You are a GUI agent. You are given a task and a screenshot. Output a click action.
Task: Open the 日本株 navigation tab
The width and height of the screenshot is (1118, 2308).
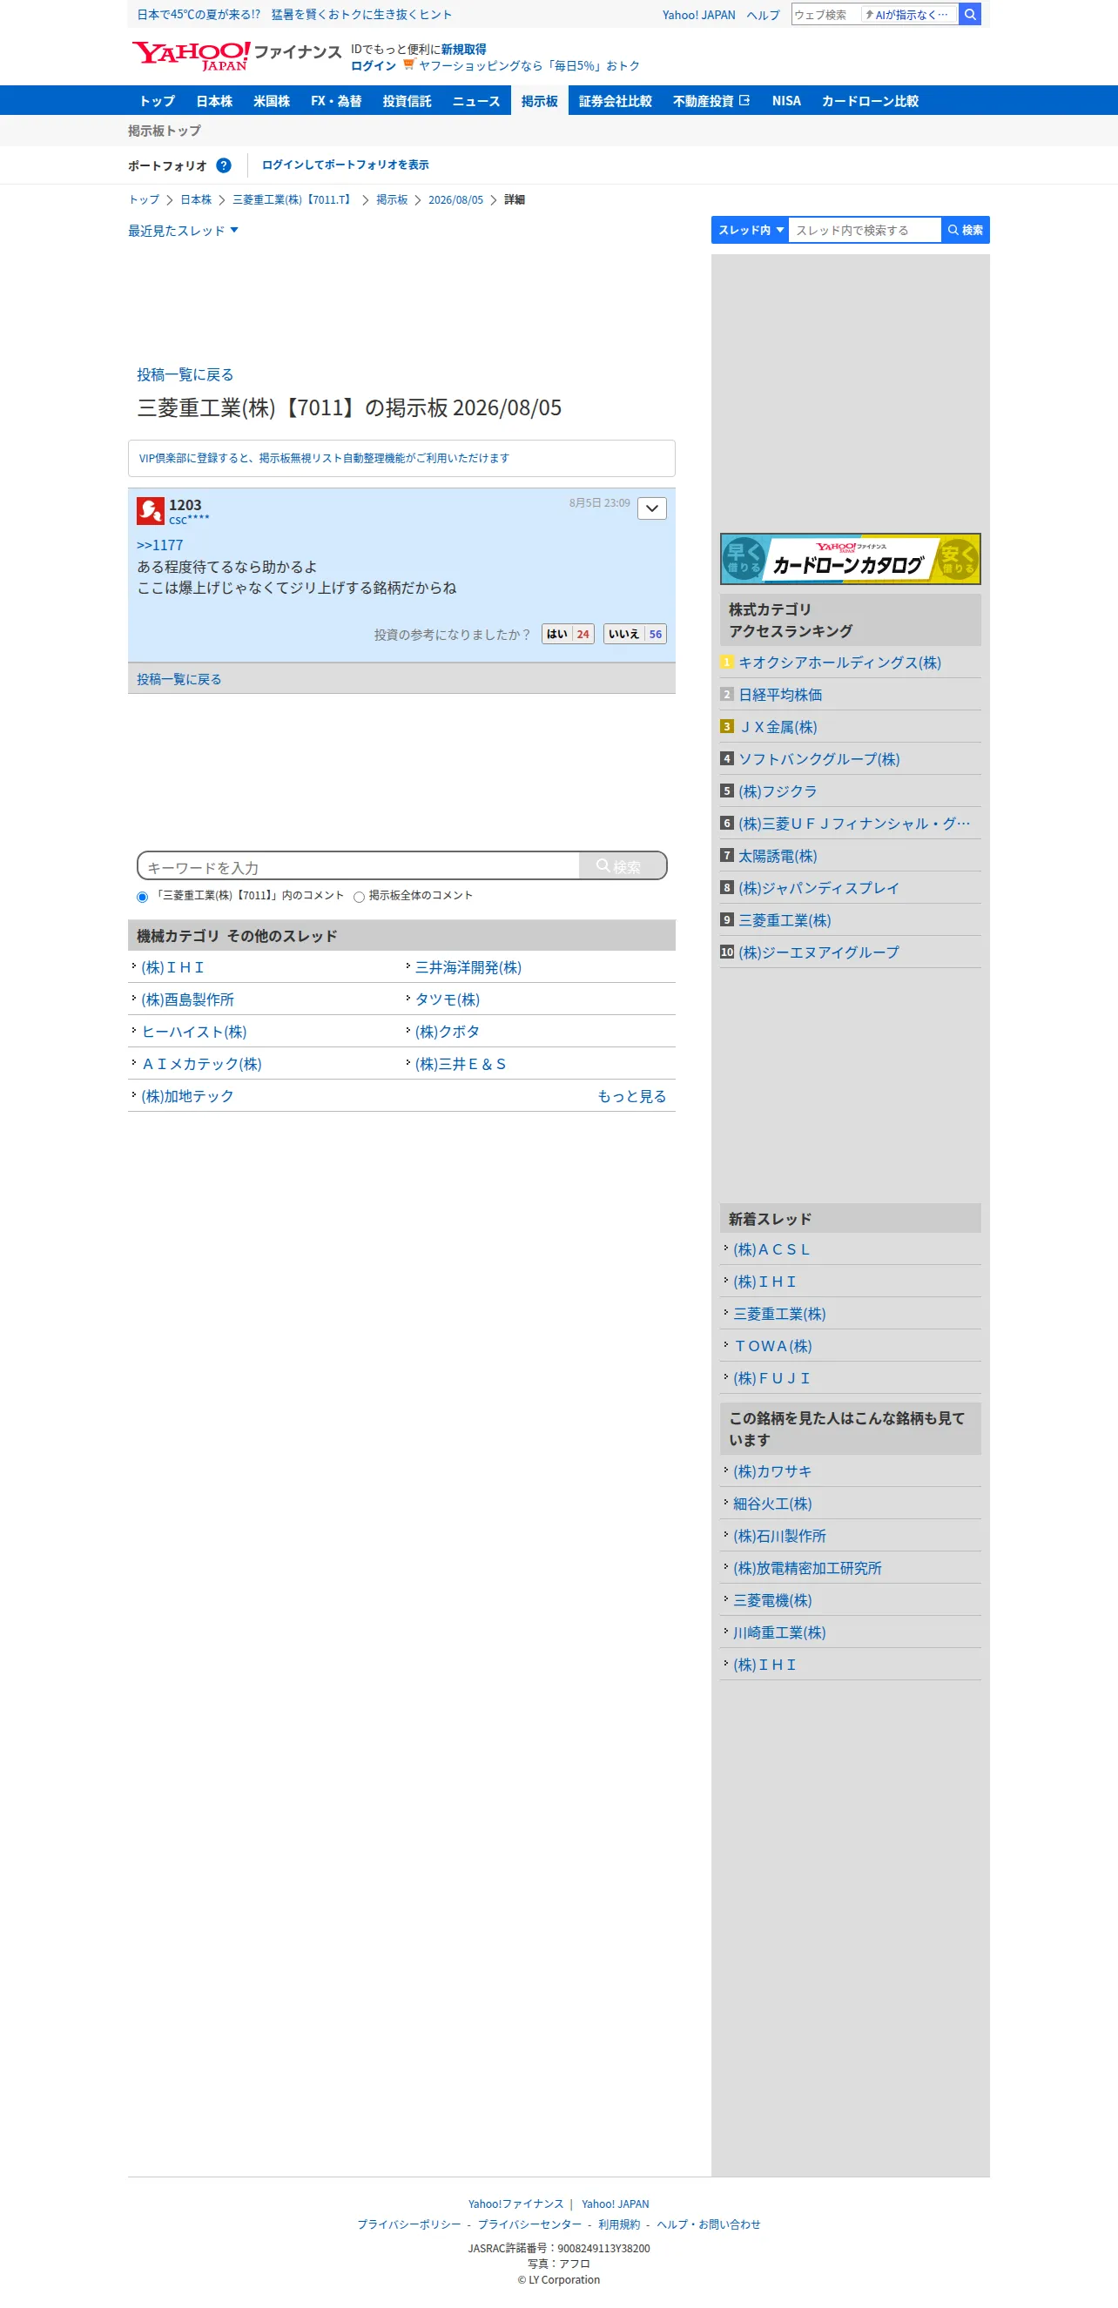click(214, 101)
